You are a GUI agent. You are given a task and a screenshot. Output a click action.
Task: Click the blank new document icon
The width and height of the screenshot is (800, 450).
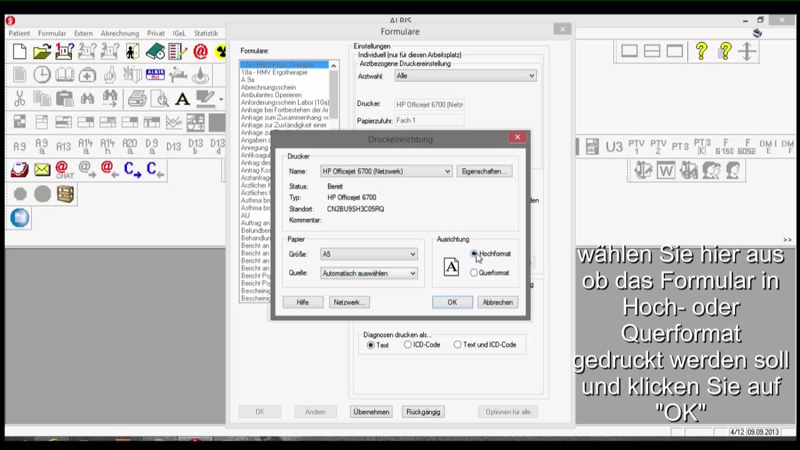pos(19,51)
